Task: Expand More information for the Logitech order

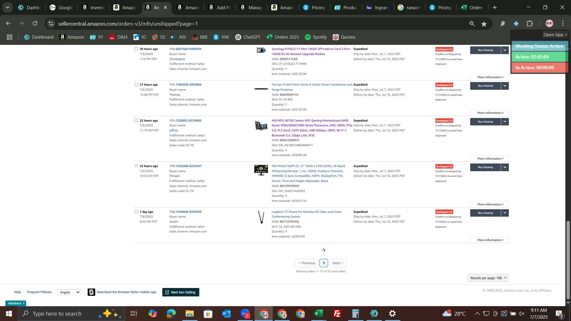Action: (x=490, y=240)
